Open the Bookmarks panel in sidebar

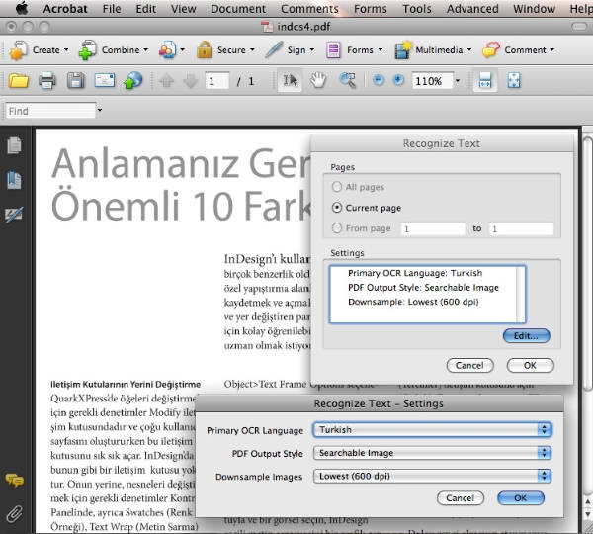coord(15,180)
